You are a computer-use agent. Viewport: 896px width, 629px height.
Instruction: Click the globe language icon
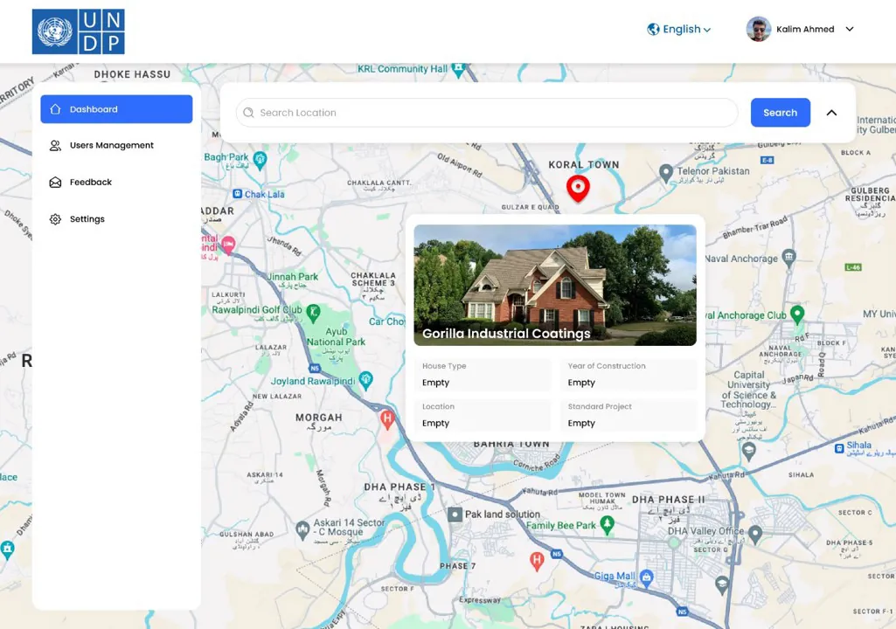click(x=653, y=29)
